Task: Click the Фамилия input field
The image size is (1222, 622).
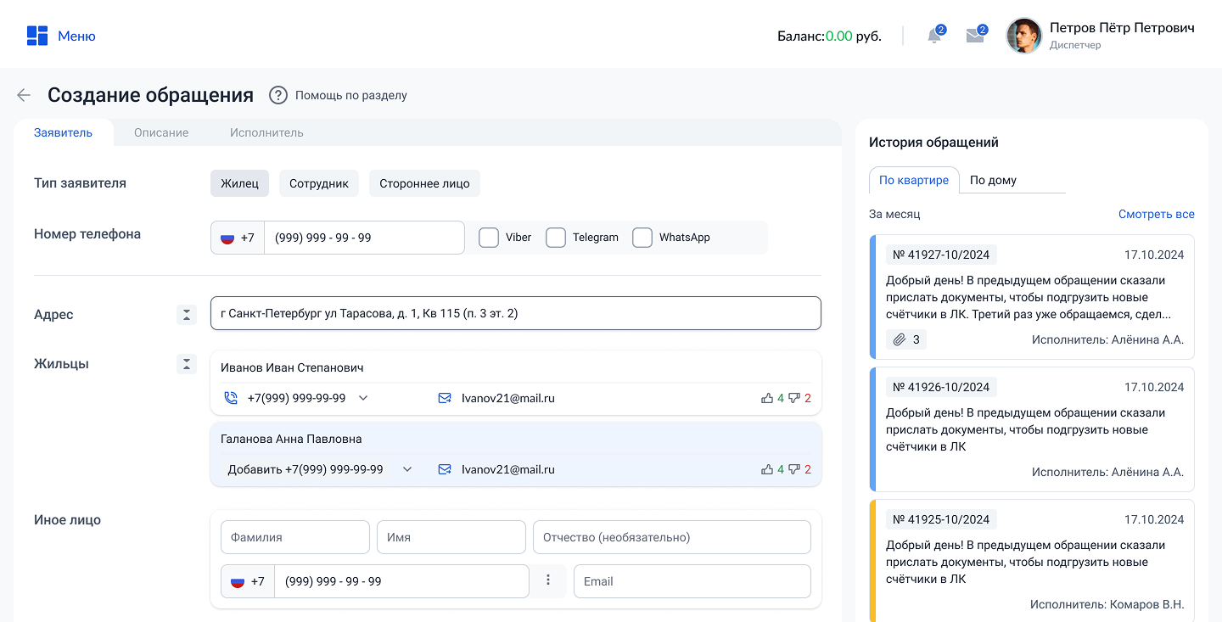Action: (x=295, y=537)
